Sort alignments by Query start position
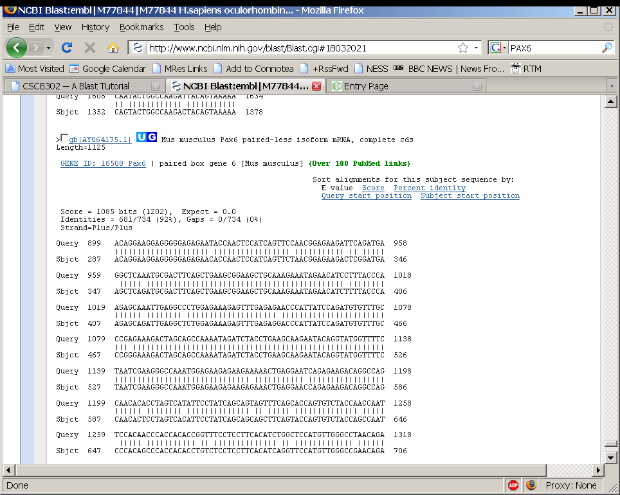Viewport: 620px width, 495px height. (367, 195)
